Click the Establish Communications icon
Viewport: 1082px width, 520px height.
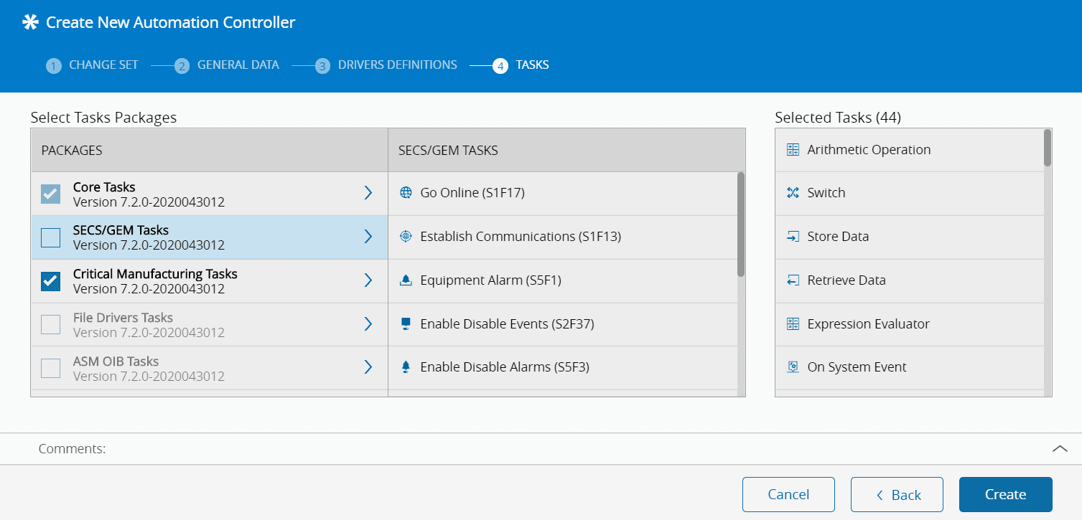[406, 237]
